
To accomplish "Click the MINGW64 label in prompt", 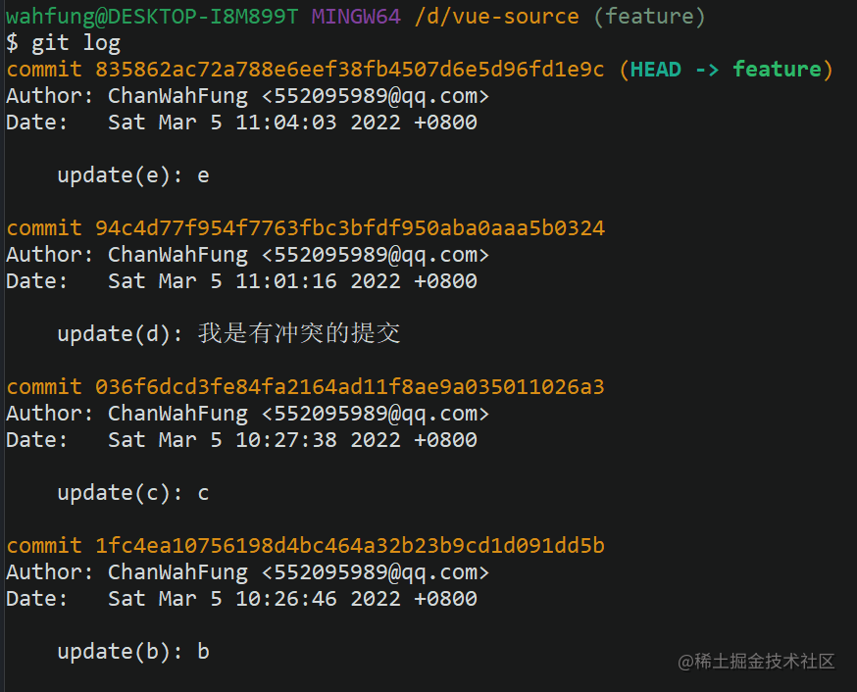I will point(356,17).
